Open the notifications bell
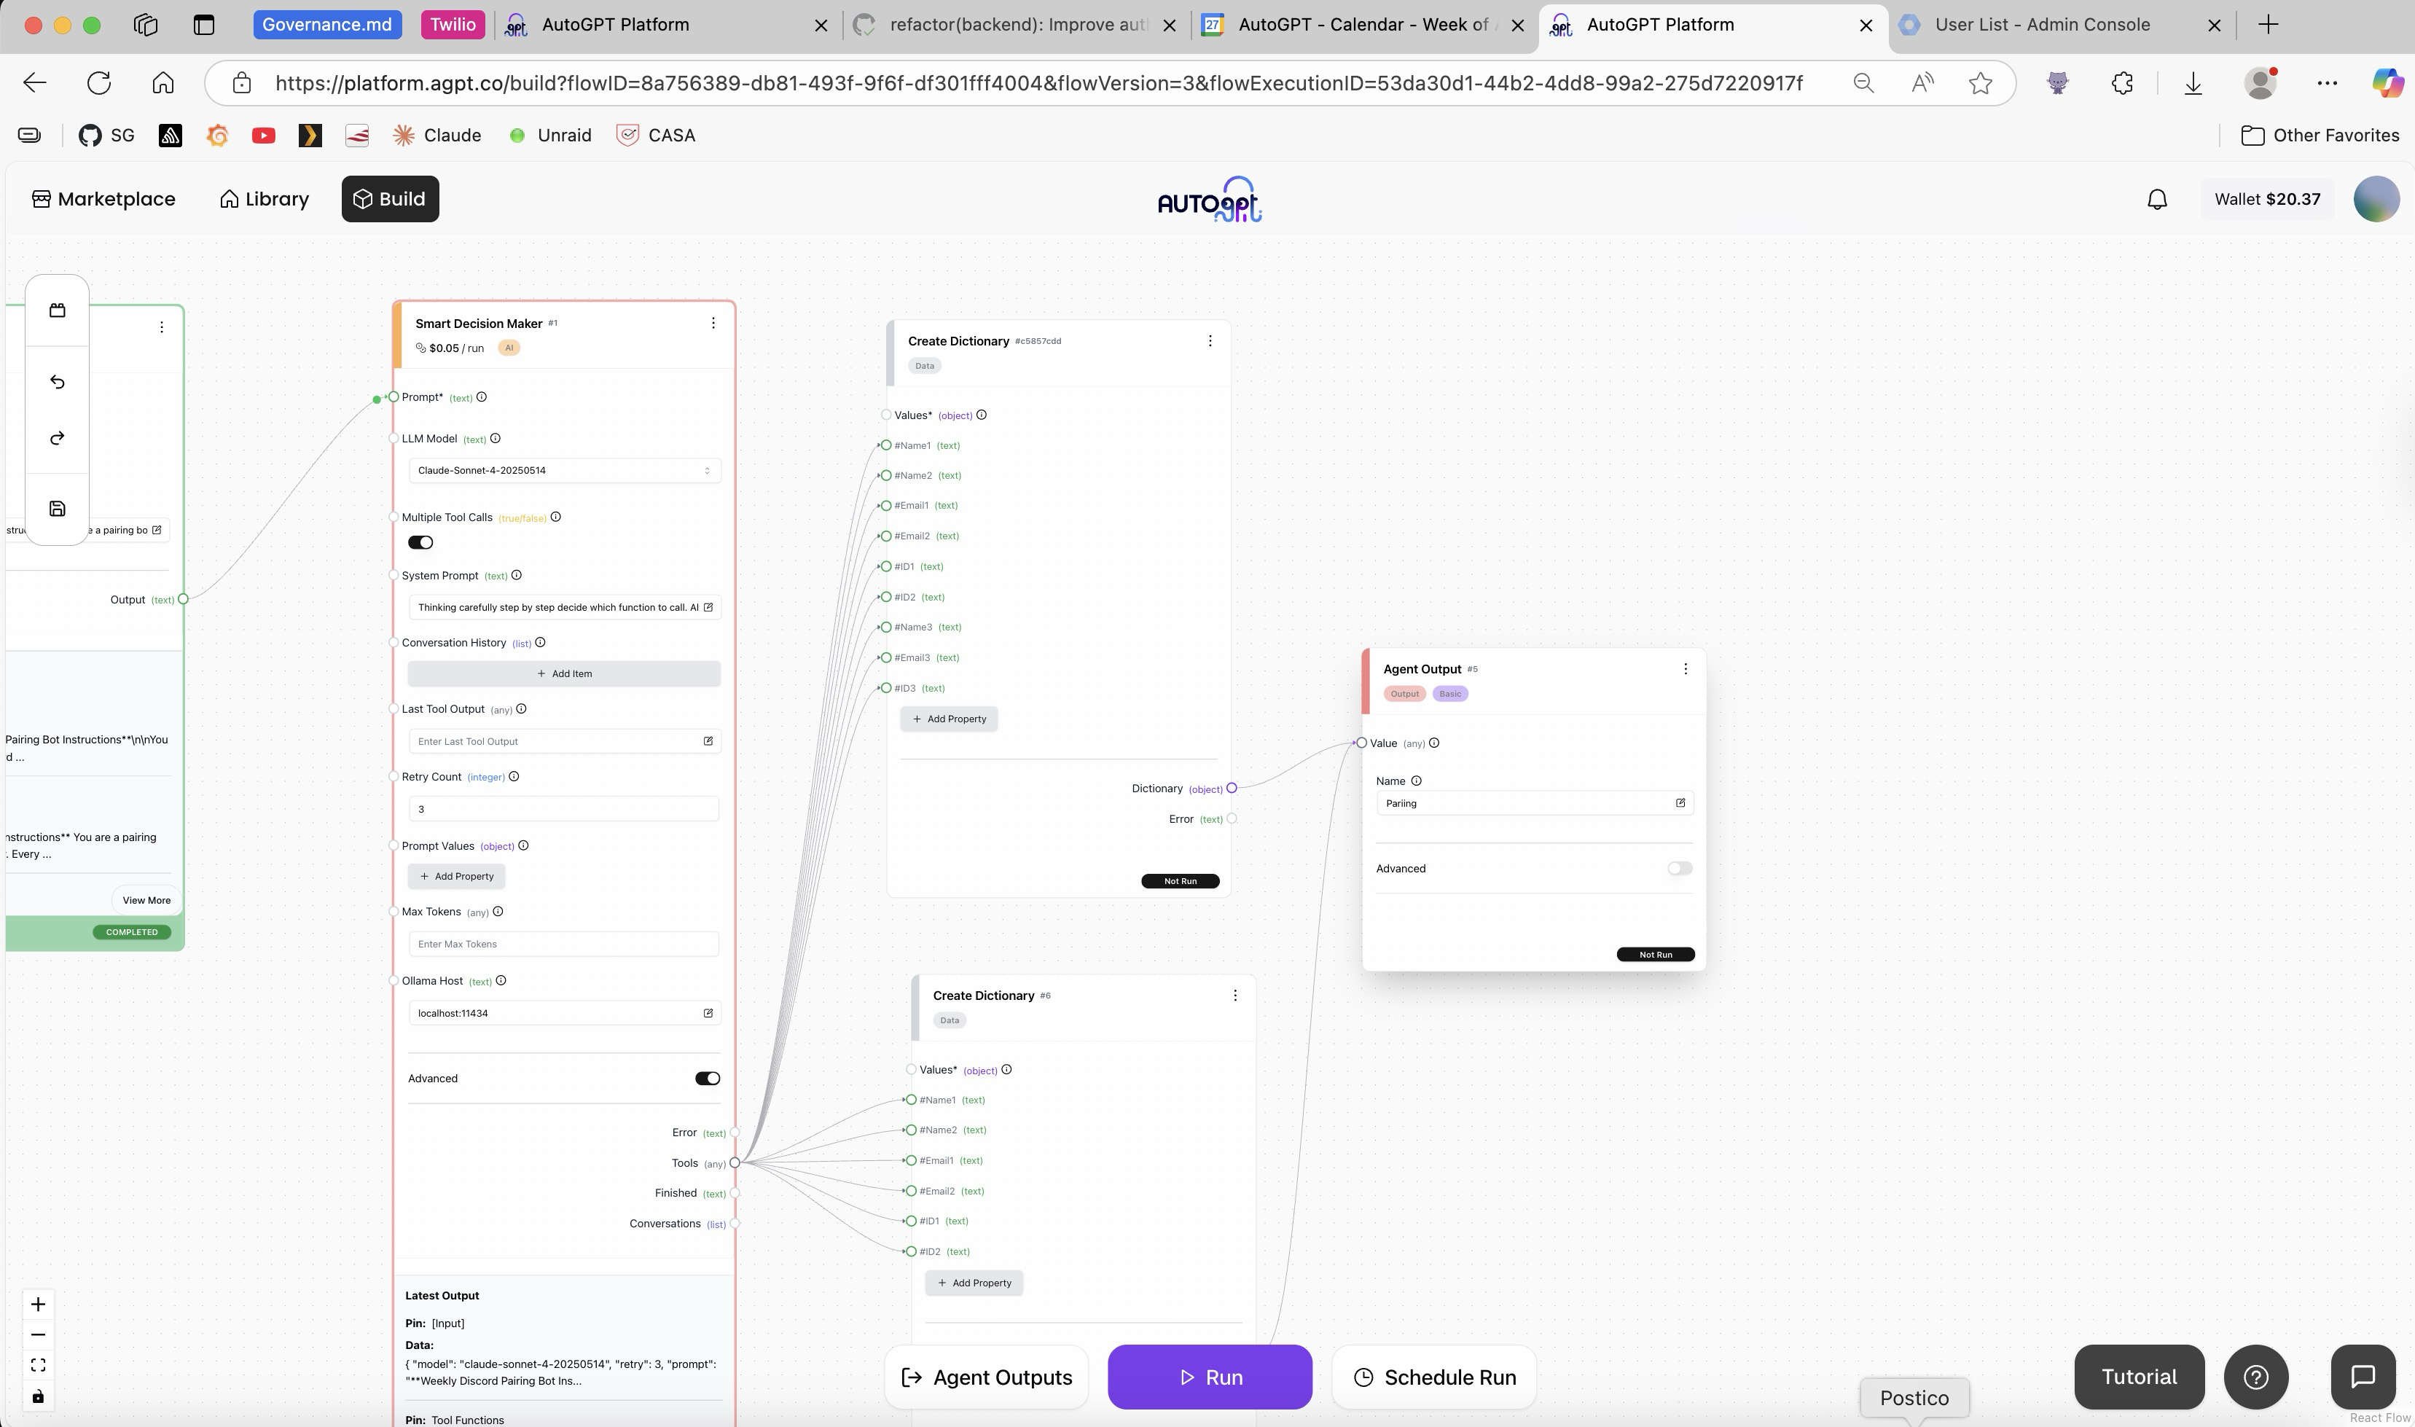Image resolution: width=2415 pixels, height=1427 pixels. [x=2157, y=199]
